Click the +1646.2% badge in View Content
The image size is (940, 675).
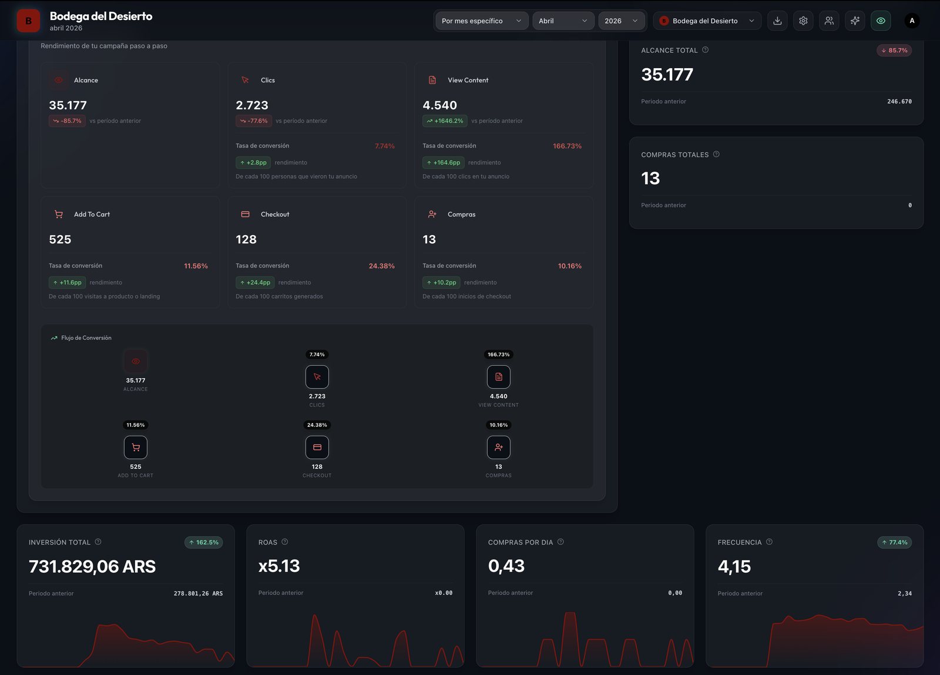(445, 121)
